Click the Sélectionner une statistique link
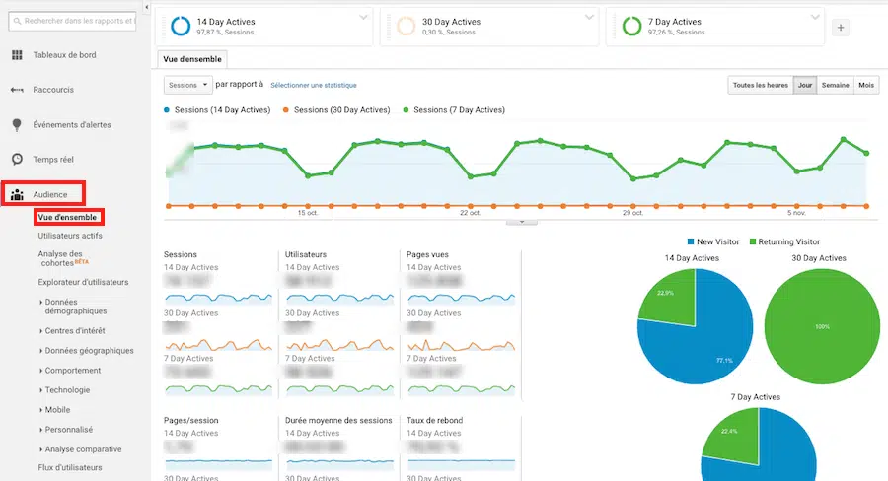 click(314, 86)
